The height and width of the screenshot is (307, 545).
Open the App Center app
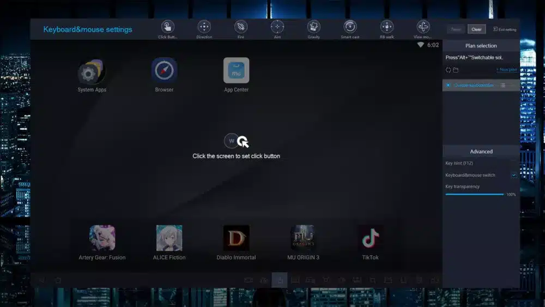[x=237, y=75]
